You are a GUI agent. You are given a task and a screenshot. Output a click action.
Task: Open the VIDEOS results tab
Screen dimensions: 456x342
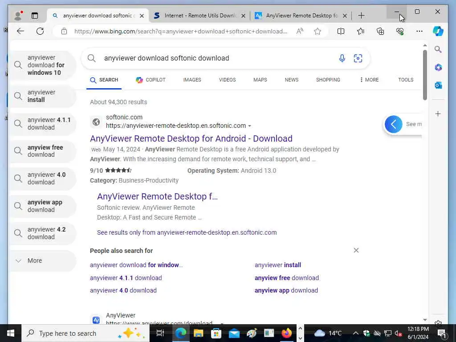tap(227, 80)
